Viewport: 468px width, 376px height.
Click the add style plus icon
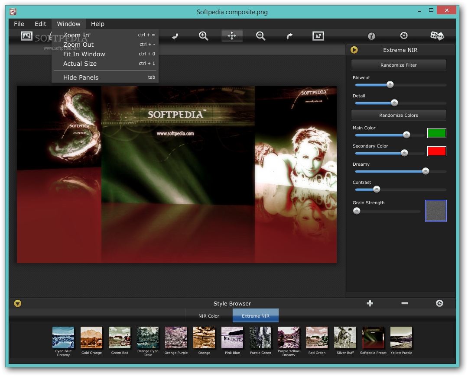pos(370,303)
